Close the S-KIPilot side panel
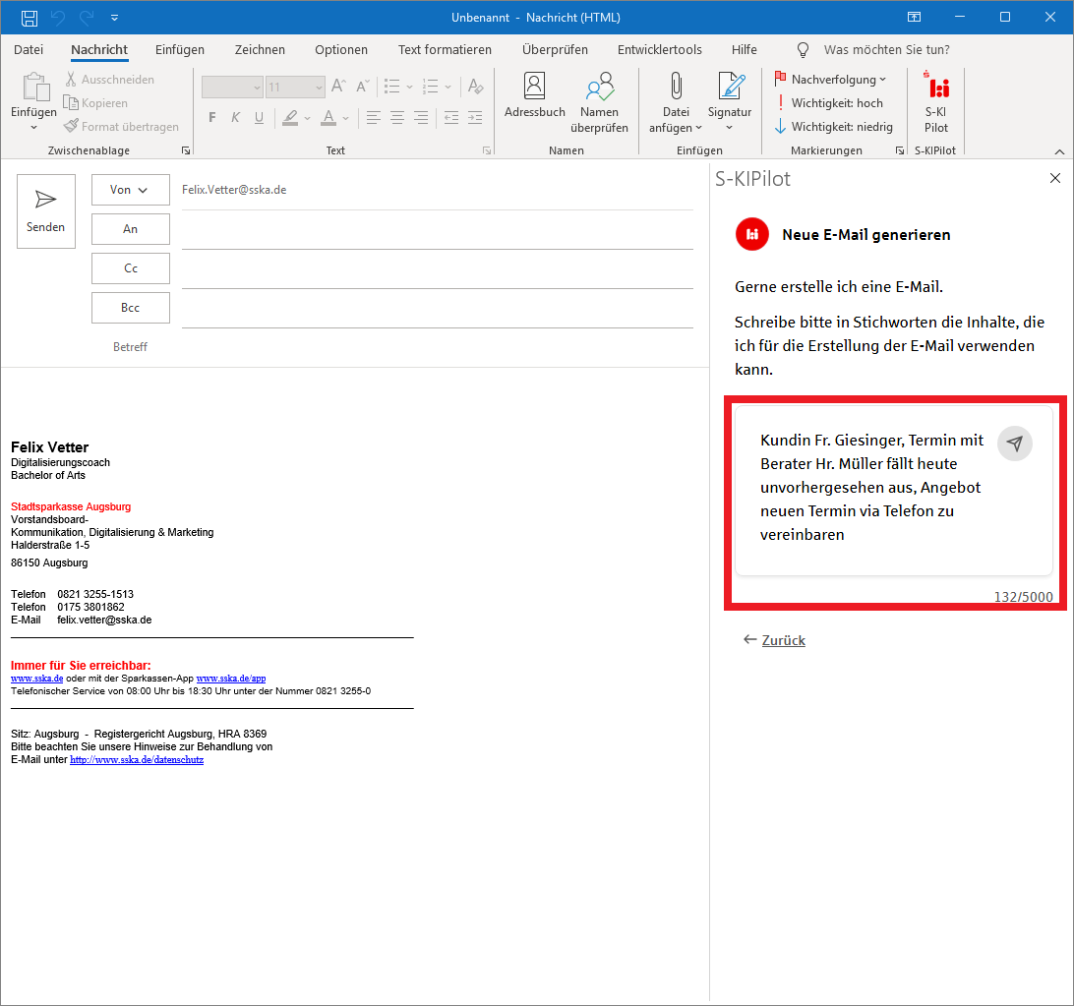The image size is (1074, 1006). point(1055,178)
